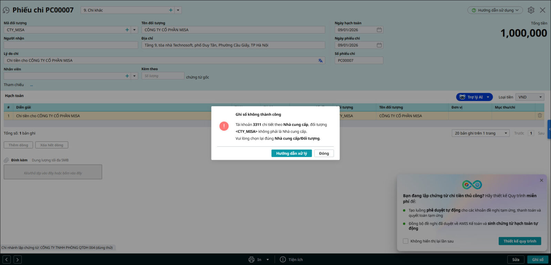Open Tiện ích info icon
Screen dimensions: 551x265
coord(283,260)
